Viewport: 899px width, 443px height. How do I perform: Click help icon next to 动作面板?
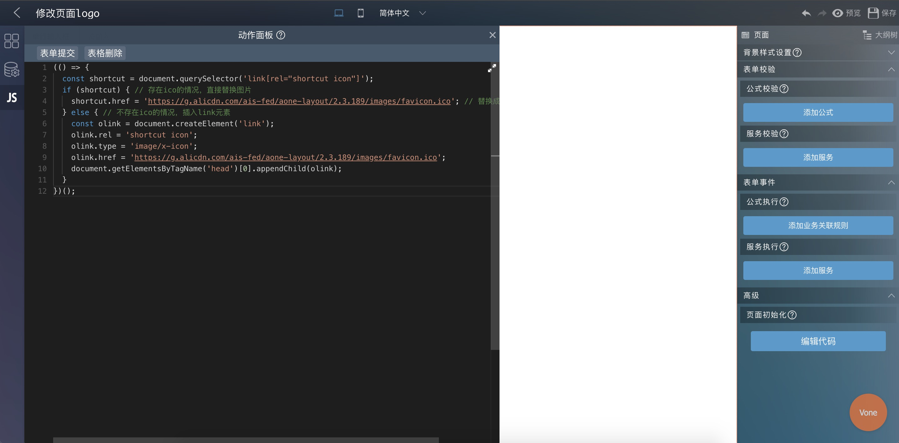point(281,35)
